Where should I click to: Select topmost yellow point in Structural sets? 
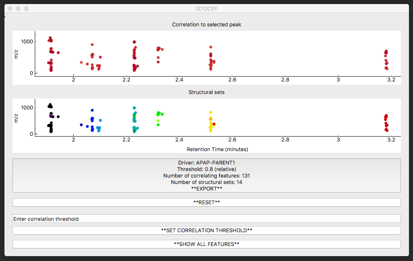[211, 112]
